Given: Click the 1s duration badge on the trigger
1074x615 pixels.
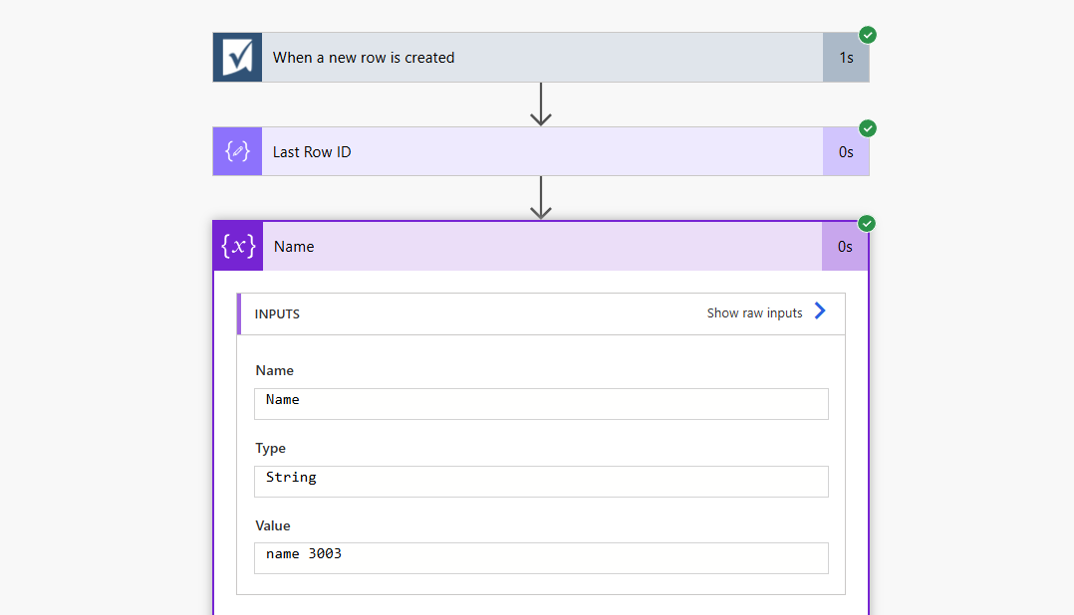Looking at the screenshot, I should pos(846,57).
